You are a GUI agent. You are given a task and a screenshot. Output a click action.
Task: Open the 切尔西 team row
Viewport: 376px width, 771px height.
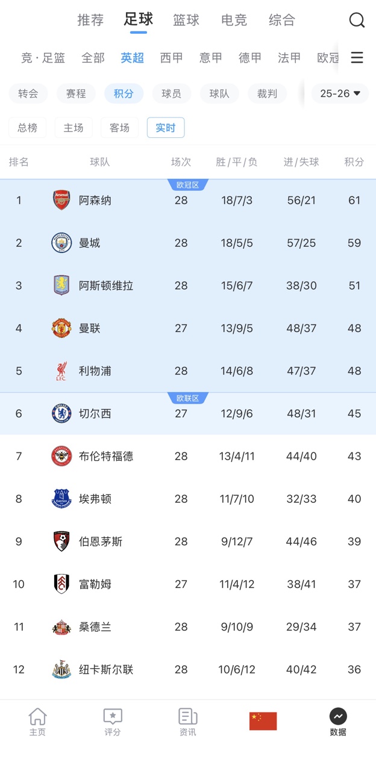pos(188,414)
